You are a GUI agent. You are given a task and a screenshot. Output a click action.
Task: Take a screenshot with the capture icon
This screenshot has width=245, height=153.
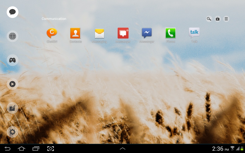[x=51, y=148]
